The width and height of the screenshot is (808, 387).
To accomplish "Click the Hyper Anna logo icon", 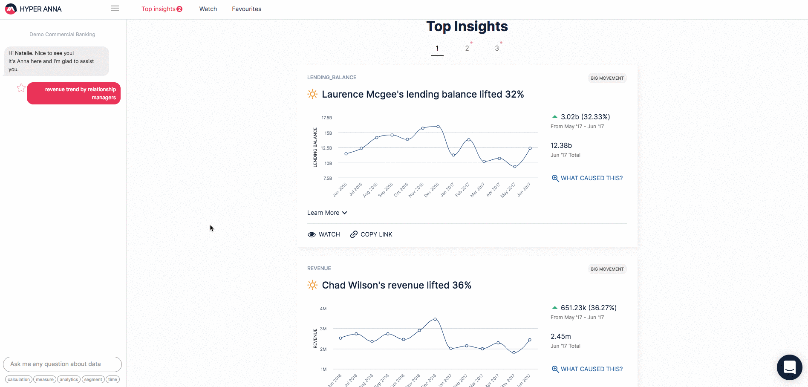I will click(x=11, y=9).
